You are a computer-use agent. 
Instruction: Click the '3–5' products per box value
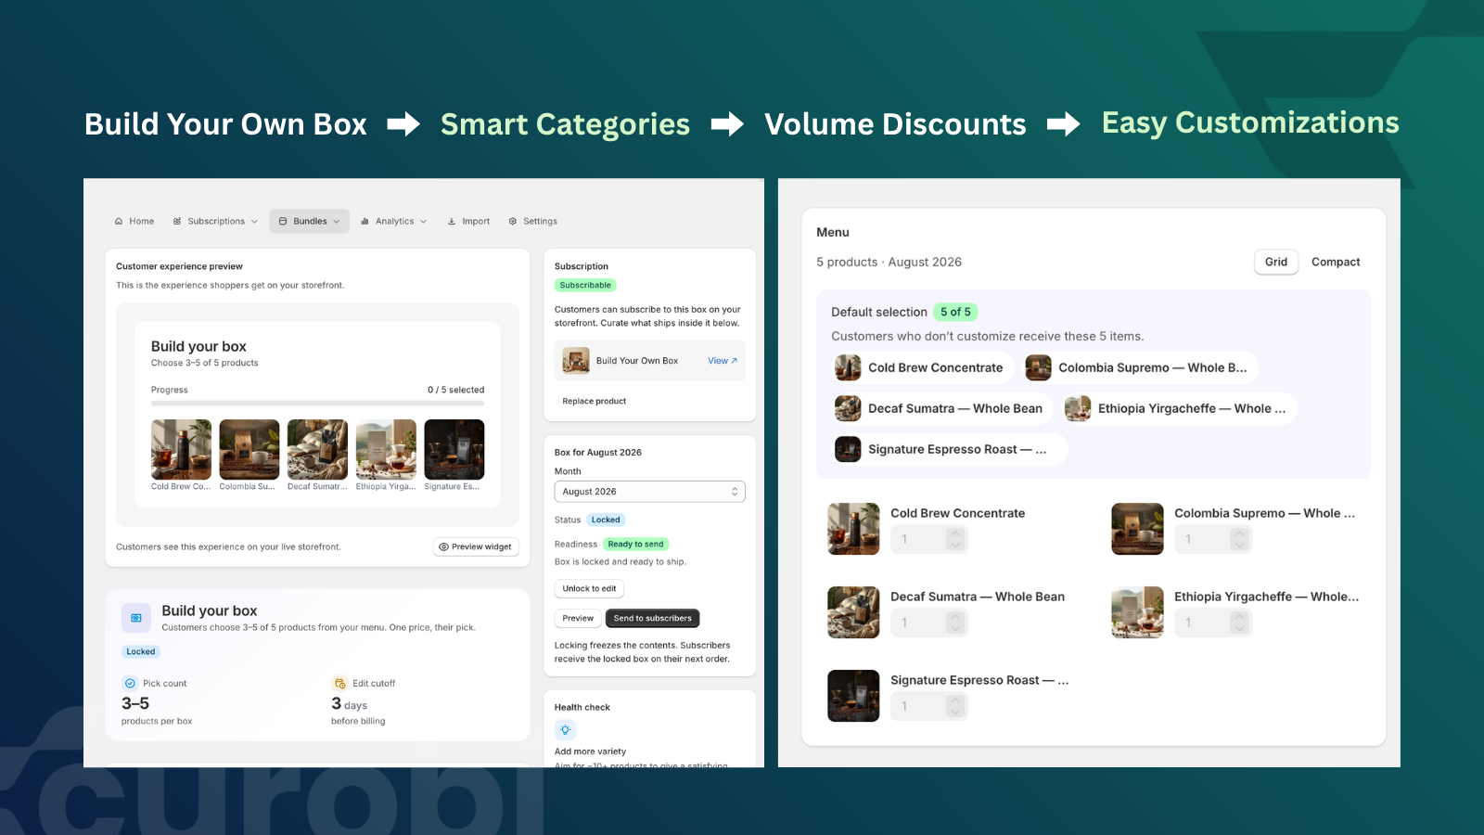[x=135, y=704]
